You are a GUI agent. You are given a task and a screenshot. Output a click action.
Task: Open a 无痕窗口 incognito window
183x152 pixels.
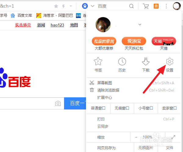(122, 108)
